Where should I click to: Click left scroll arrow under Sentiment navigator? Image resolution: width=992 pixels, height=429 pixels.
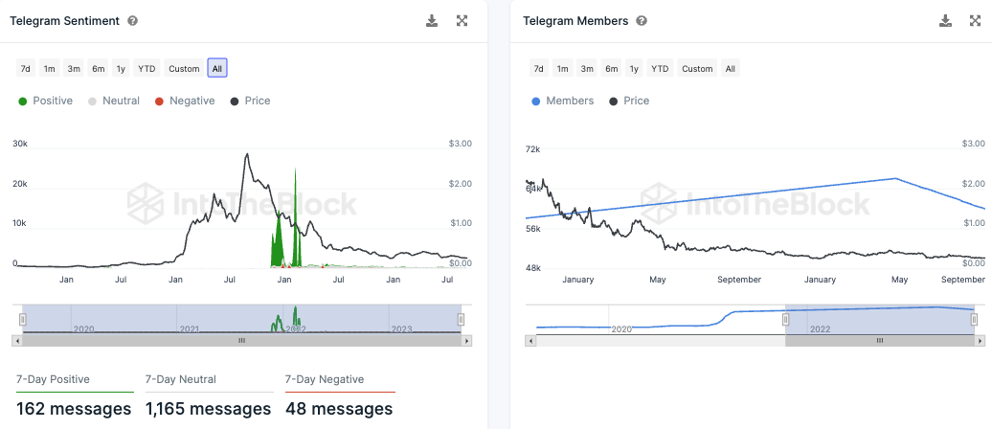point(17,340)
